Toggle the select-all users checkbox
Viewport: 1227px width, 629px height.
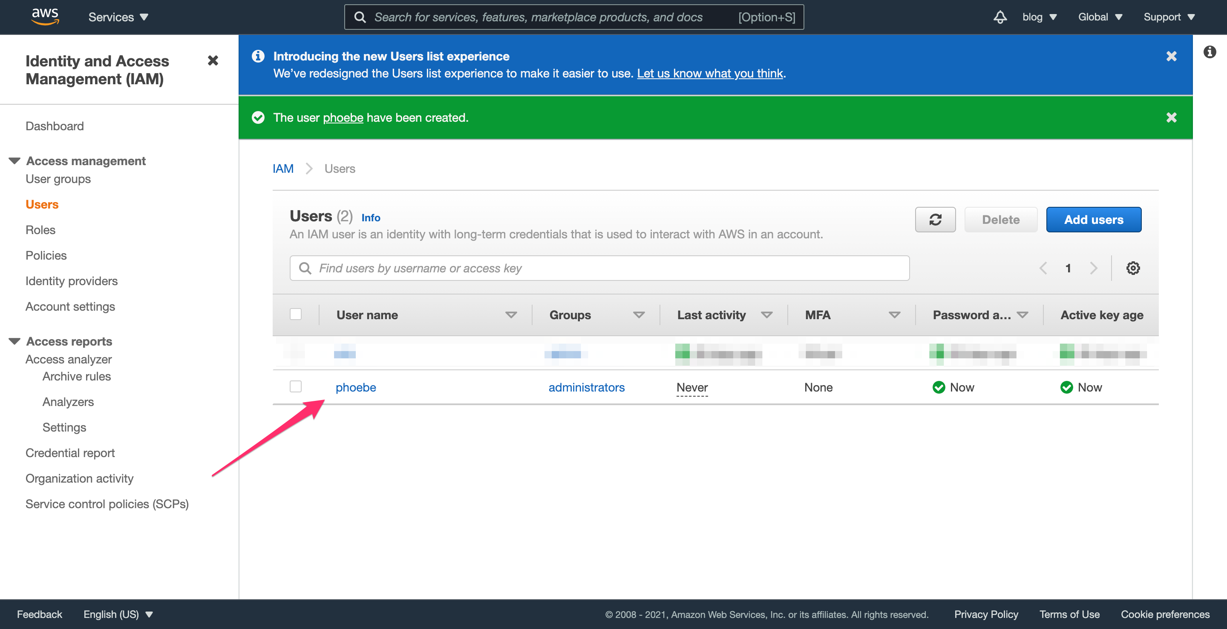[x=296, y=314]
